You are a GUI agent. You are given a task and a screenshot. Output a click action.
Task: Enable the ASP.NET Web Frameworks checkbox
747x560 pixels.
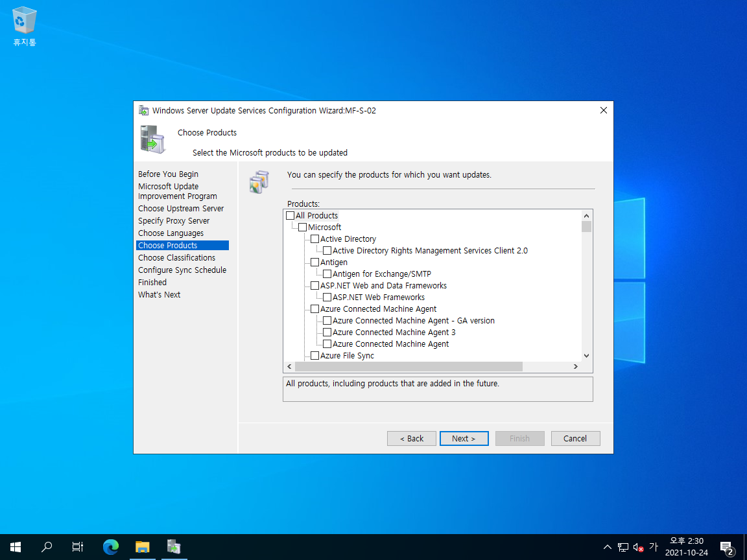pos(327,297)
